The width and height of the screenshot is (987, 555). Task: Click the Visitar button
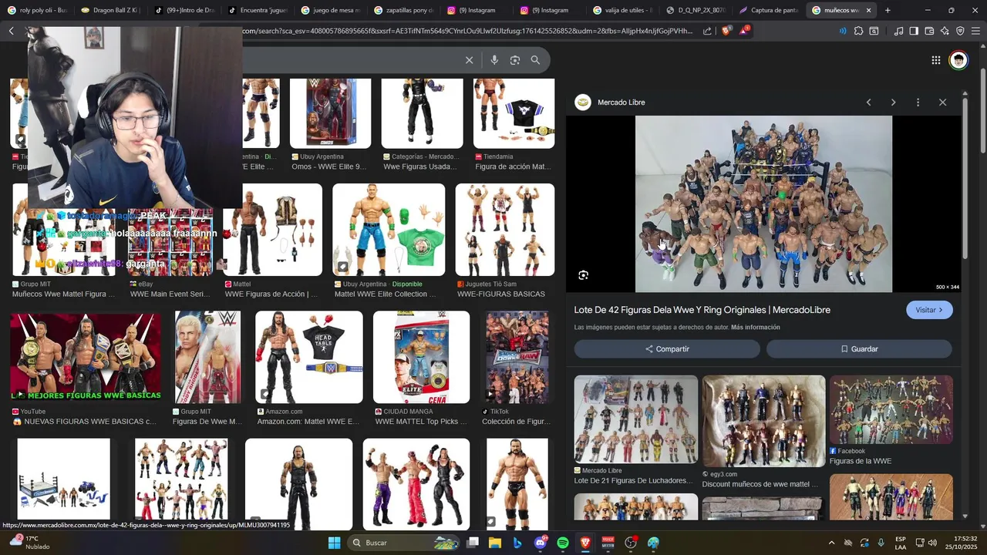pyautogui.click(x=929, y=310)
